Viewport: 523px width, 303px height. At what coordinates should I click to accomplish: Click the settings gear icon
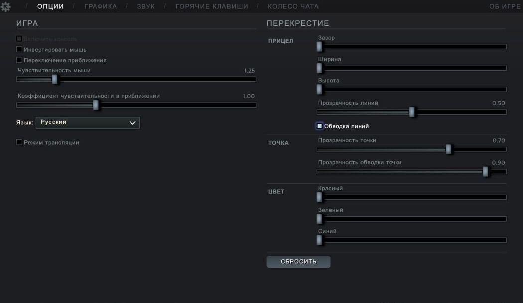point(5,6)
